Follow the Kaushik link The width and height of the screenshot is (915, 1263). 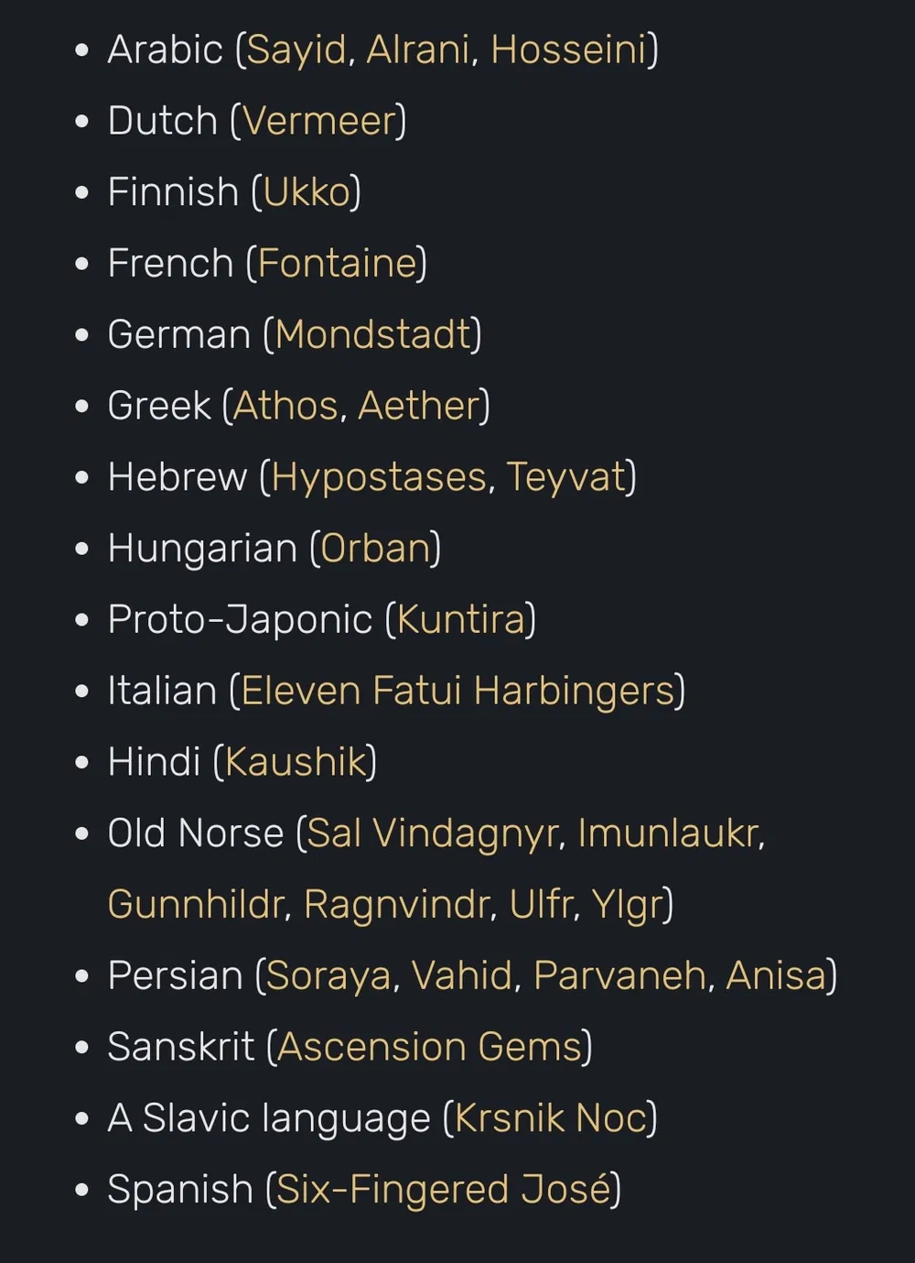tap(295, 763)
